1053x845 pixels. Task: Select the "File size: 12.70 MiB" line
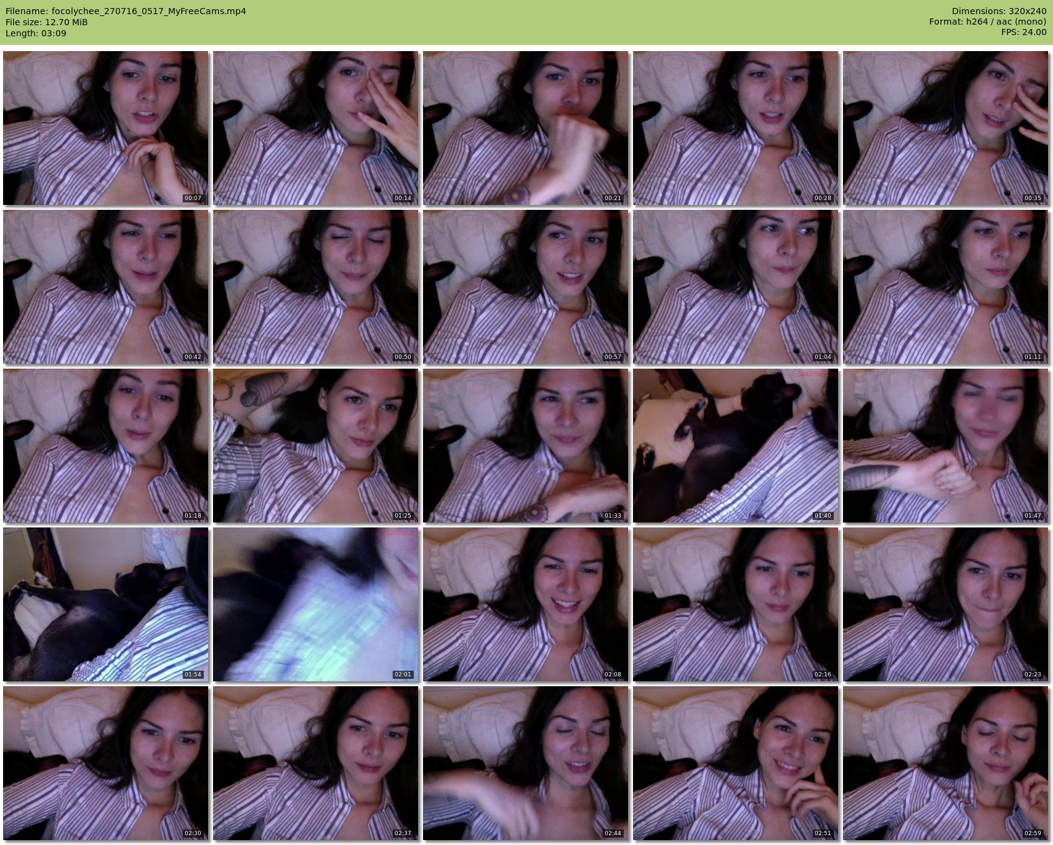coord(46,22)
